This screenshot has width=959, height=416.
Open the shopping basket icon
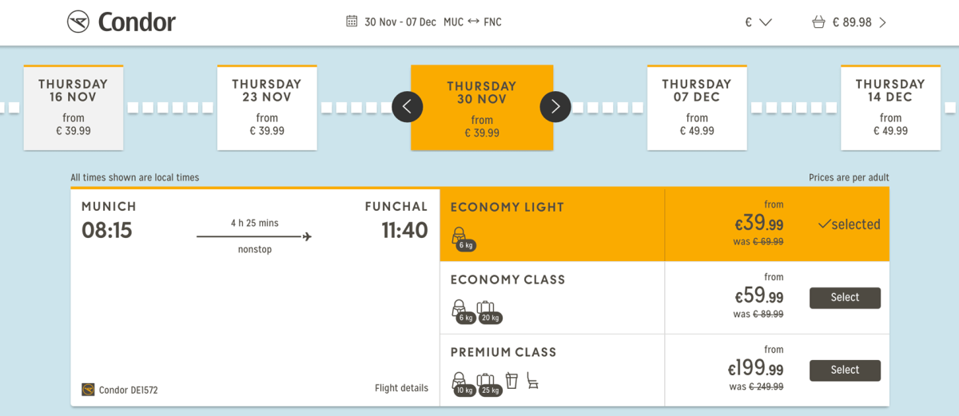[818, 22]
